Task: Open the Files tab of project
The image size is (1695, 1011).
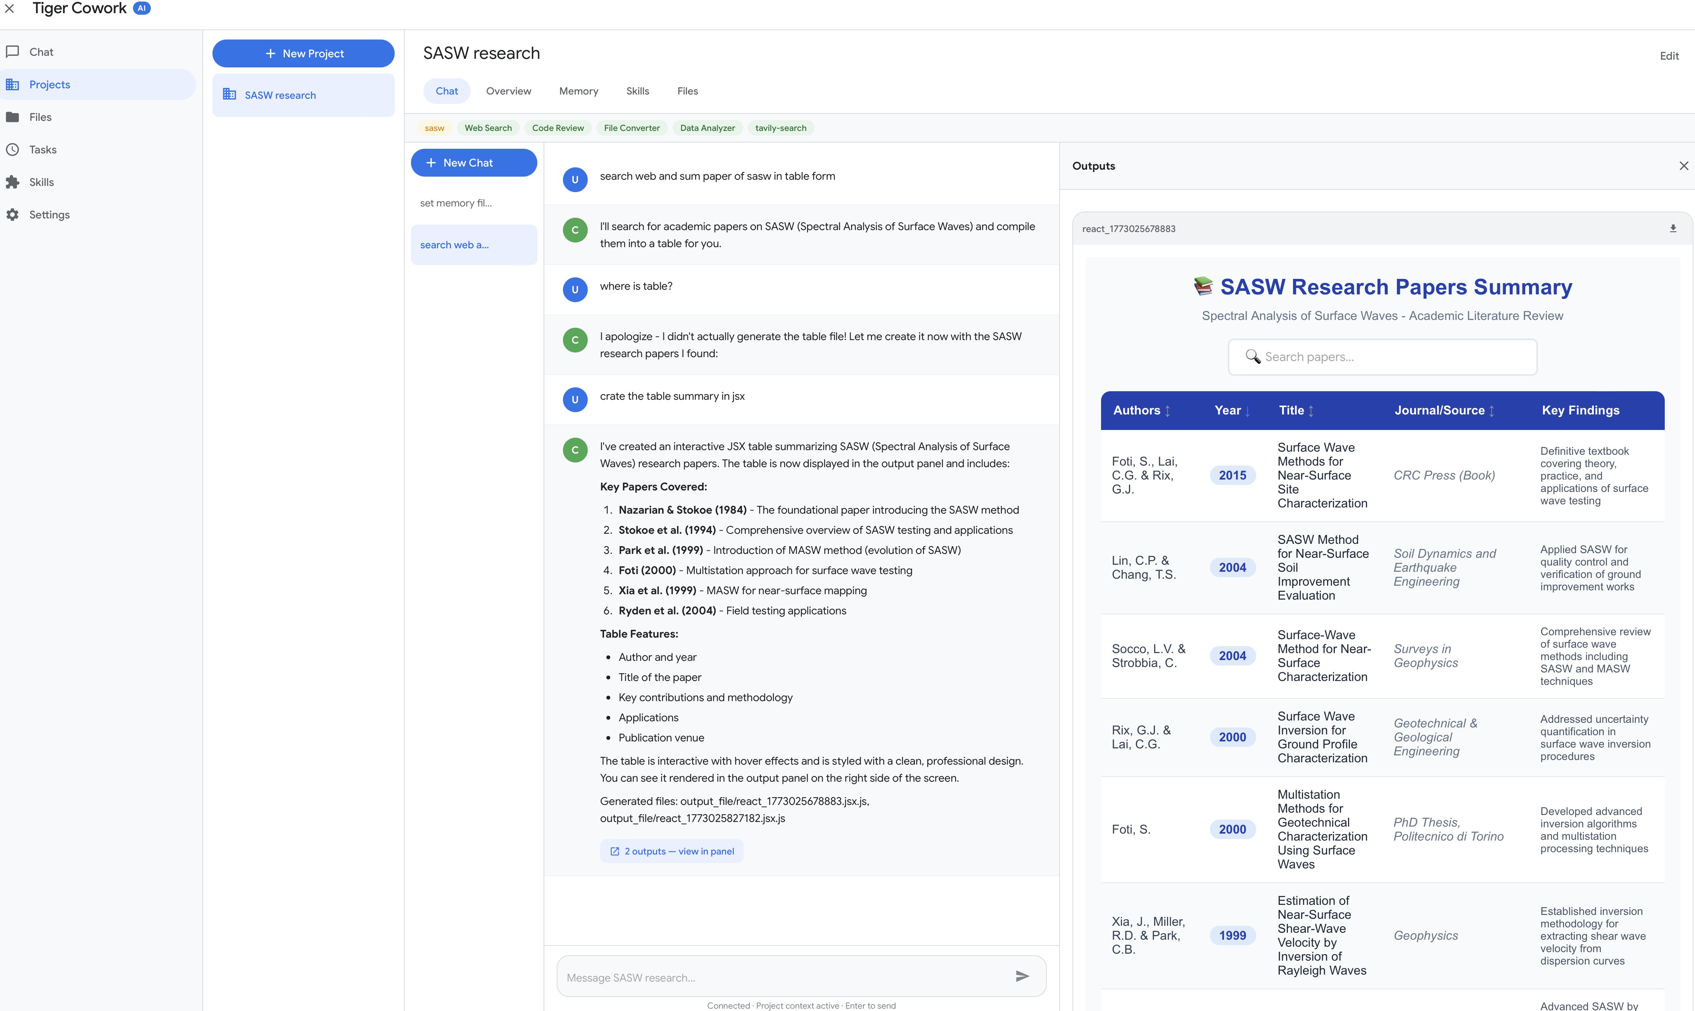Action: [x=687, y=91]
